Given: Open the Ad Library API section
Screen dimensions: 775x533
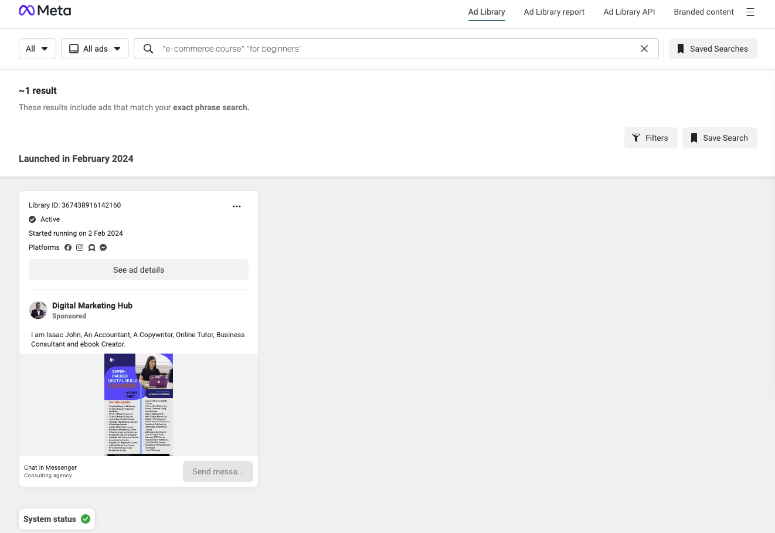Looking at the screenshot, I should (629, 12).
